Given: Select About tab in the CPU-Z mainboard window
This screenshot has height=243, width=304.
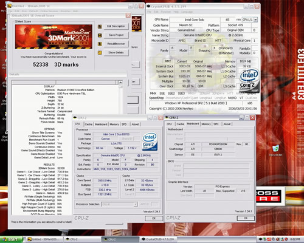Looking at the screenshot, I should pos(227,124).
